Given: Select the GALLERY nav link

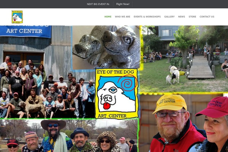Looking at the screenshot, I should tap(169, 17).
